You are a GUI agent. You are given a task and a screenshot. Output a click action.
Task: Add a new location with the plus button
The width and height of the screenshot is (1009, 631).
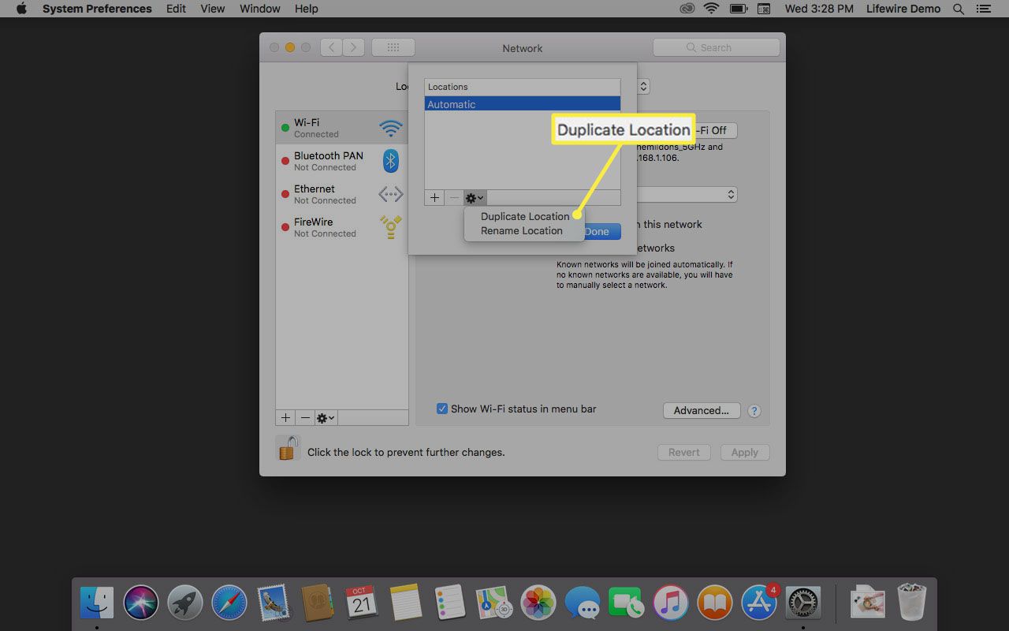click(x=434, y=198)
